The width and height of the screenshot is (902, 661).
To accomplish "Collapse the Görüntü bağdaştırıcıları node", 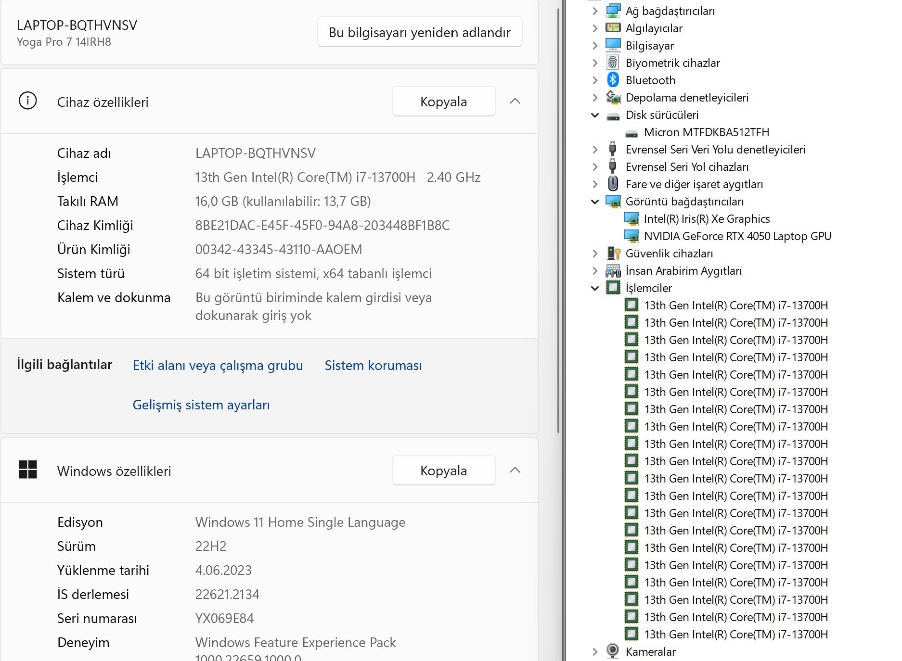I will [595, 202].
